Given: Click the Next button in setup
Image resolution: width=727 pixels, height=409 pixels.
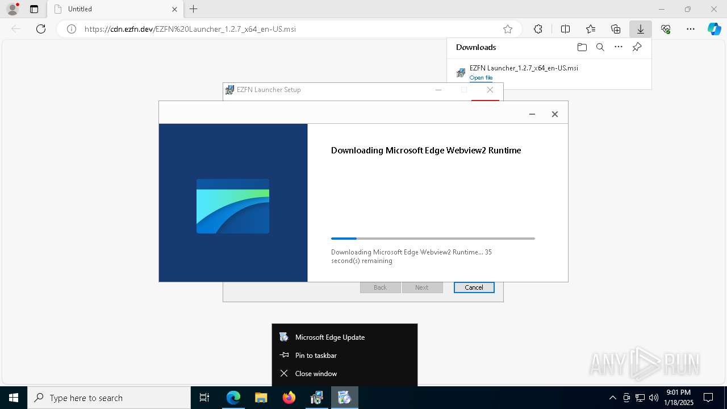Looking at the screenshot, I should click(421, 287).
